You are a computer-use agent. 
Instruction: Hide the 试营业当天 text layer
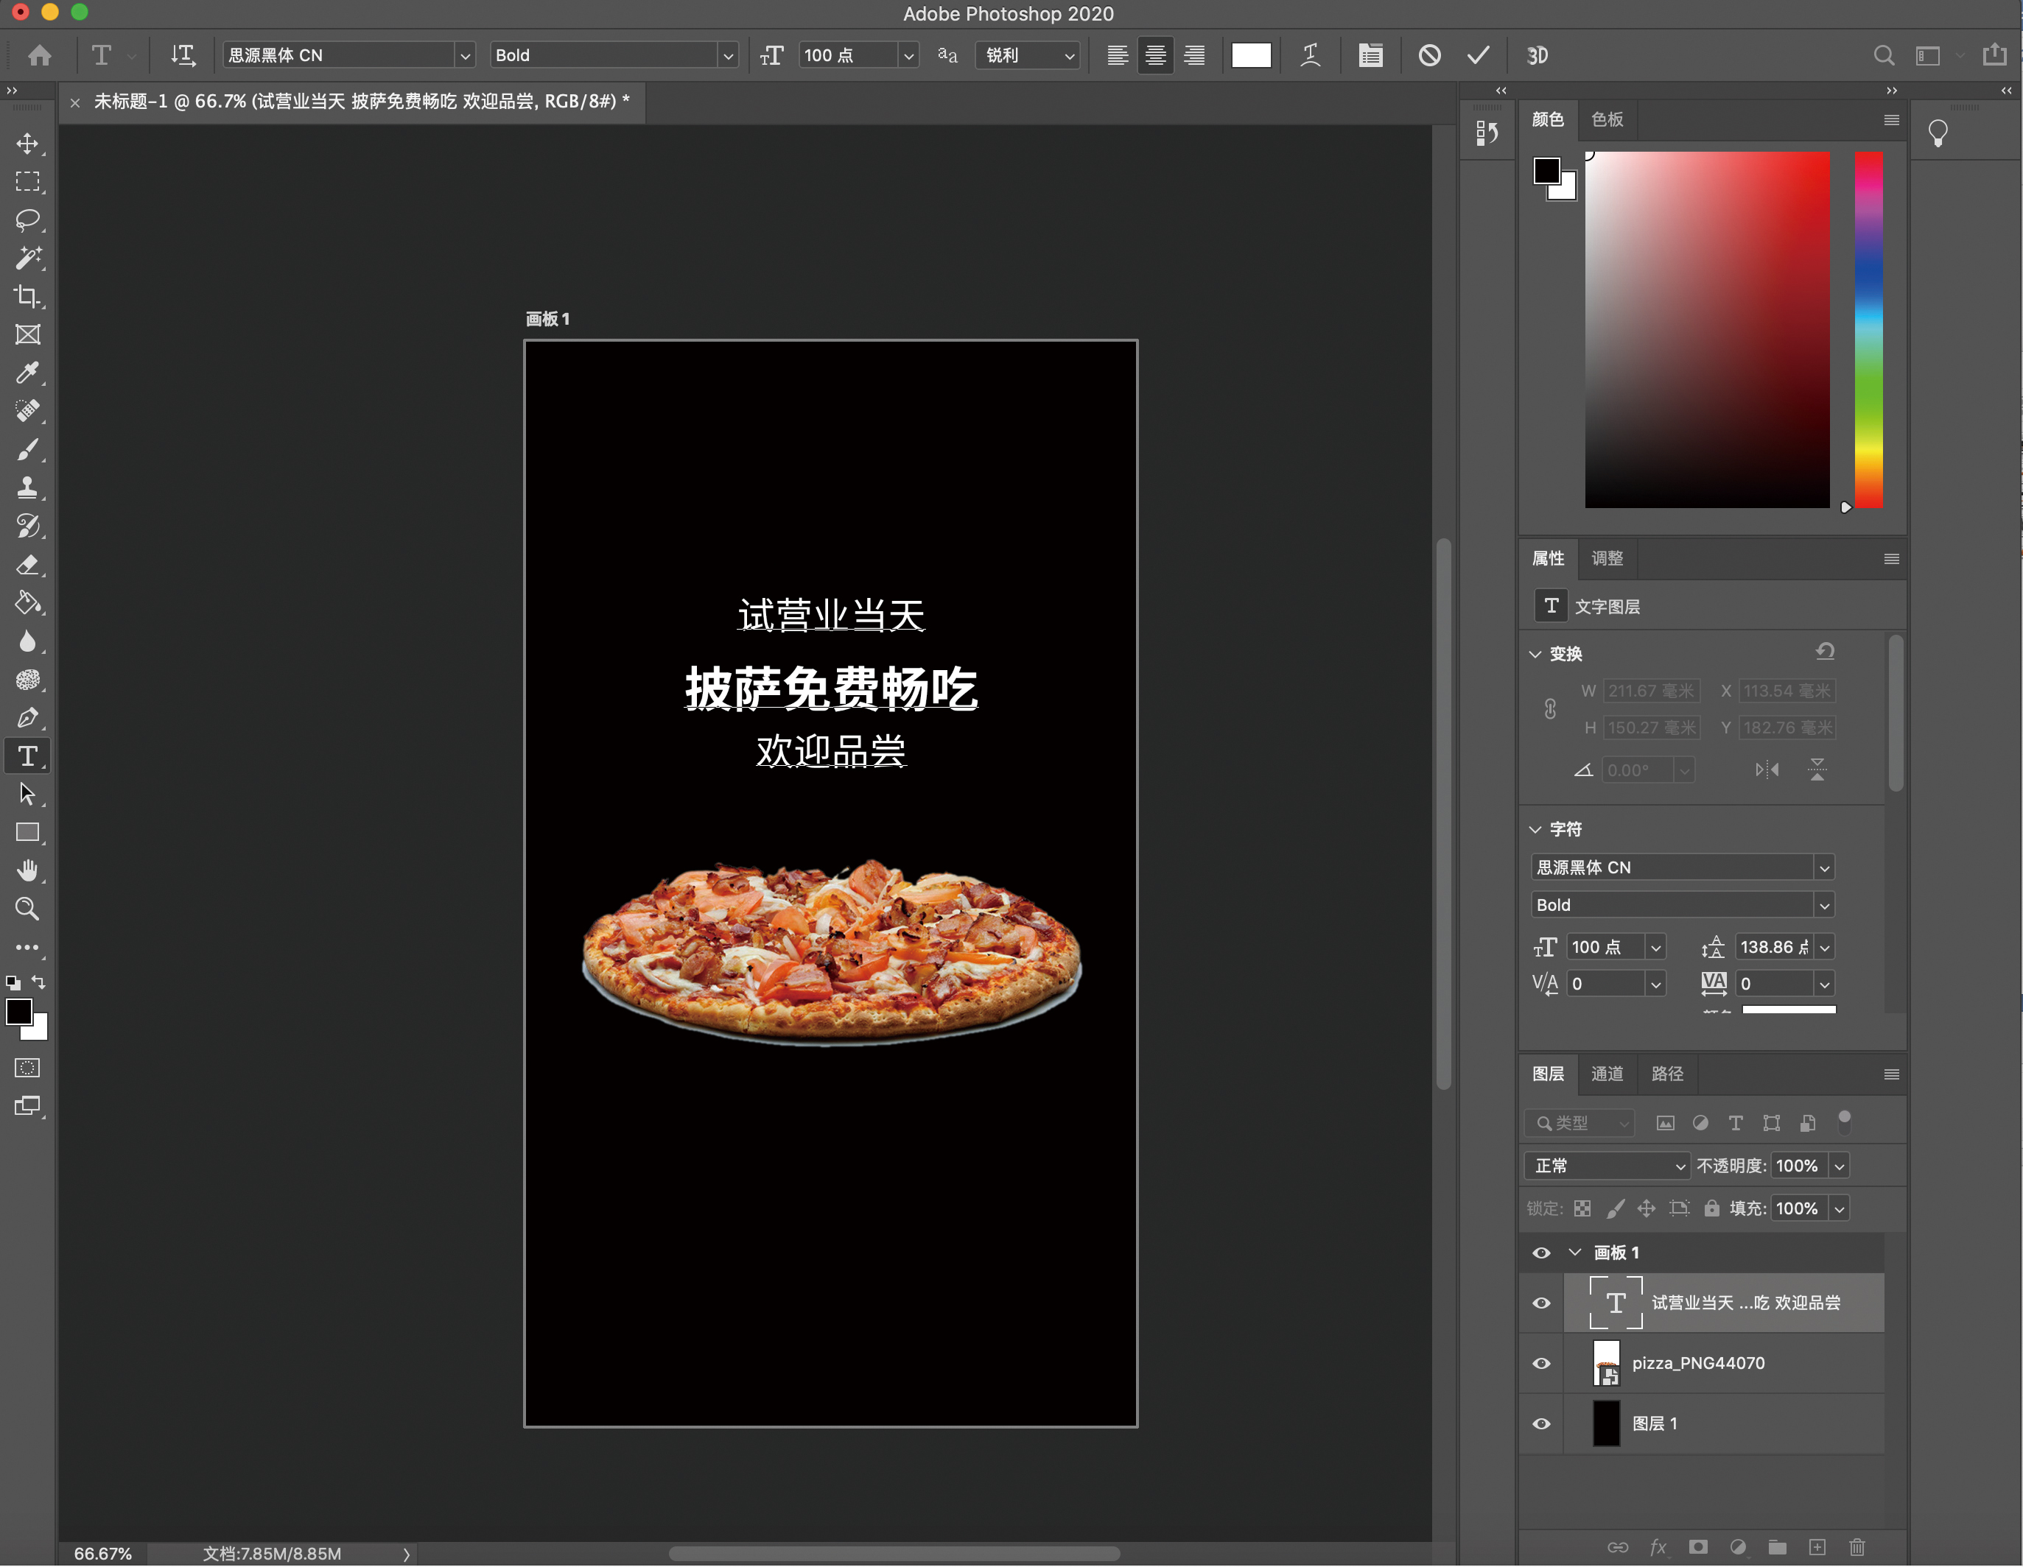click(x=1541, y=1303)
